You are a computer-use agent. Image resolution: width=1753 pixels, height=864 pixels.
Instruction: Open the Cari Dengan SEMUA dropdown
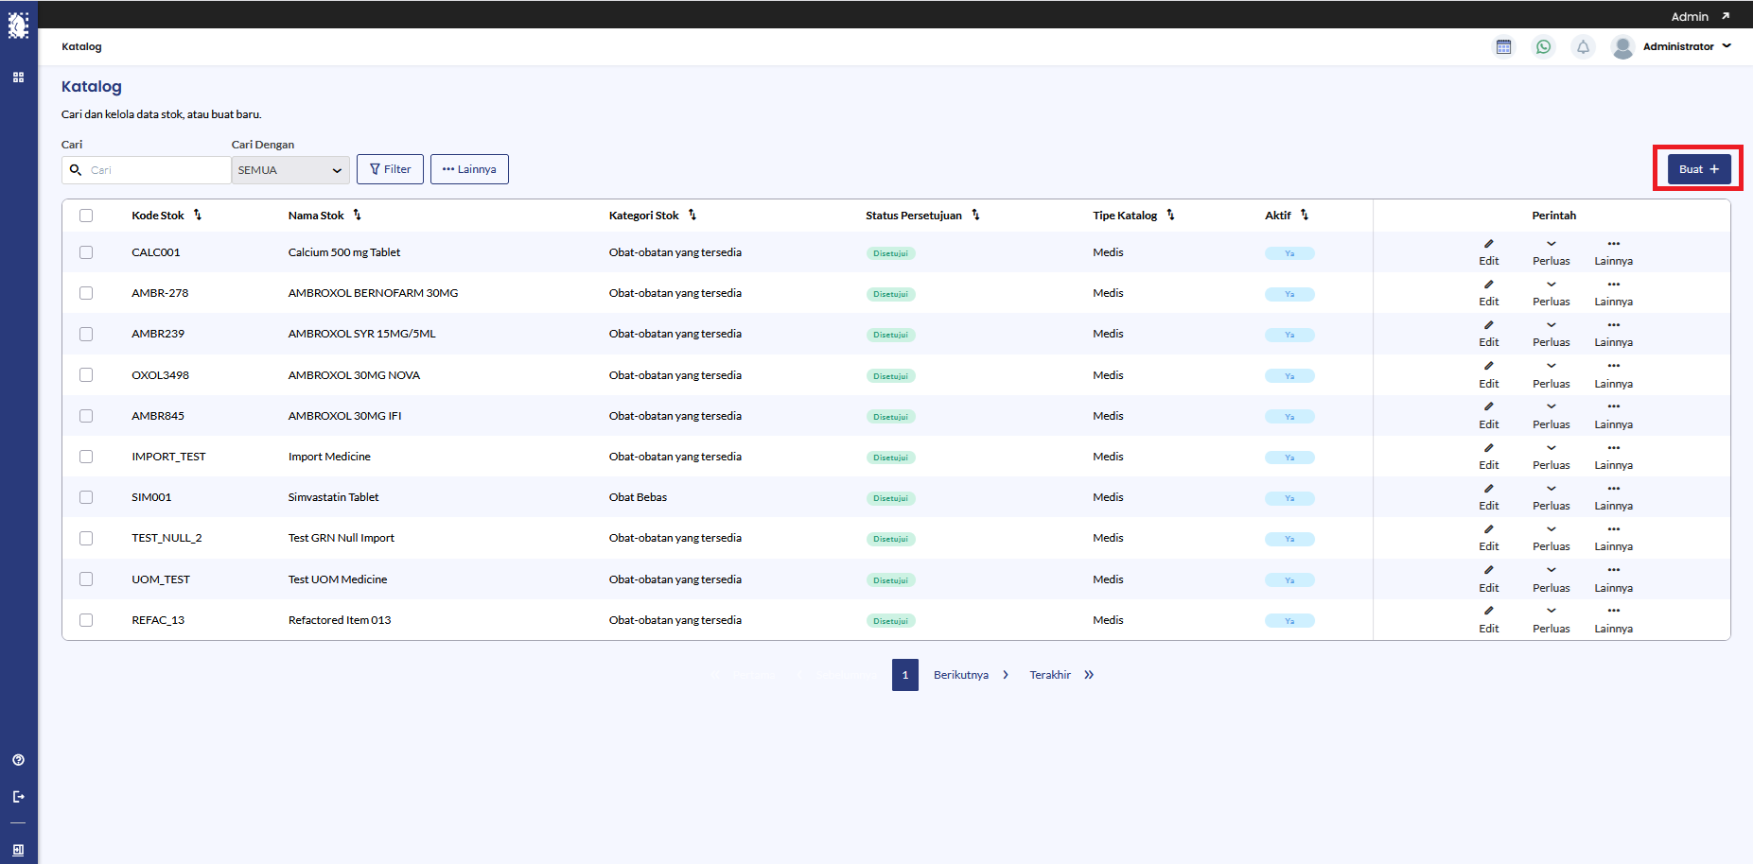[289, 170]
